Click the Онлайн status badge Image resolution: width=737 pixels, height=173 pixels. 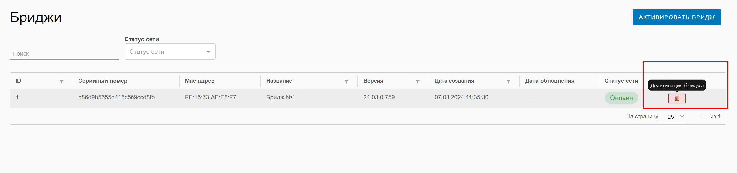click(621, 98)
